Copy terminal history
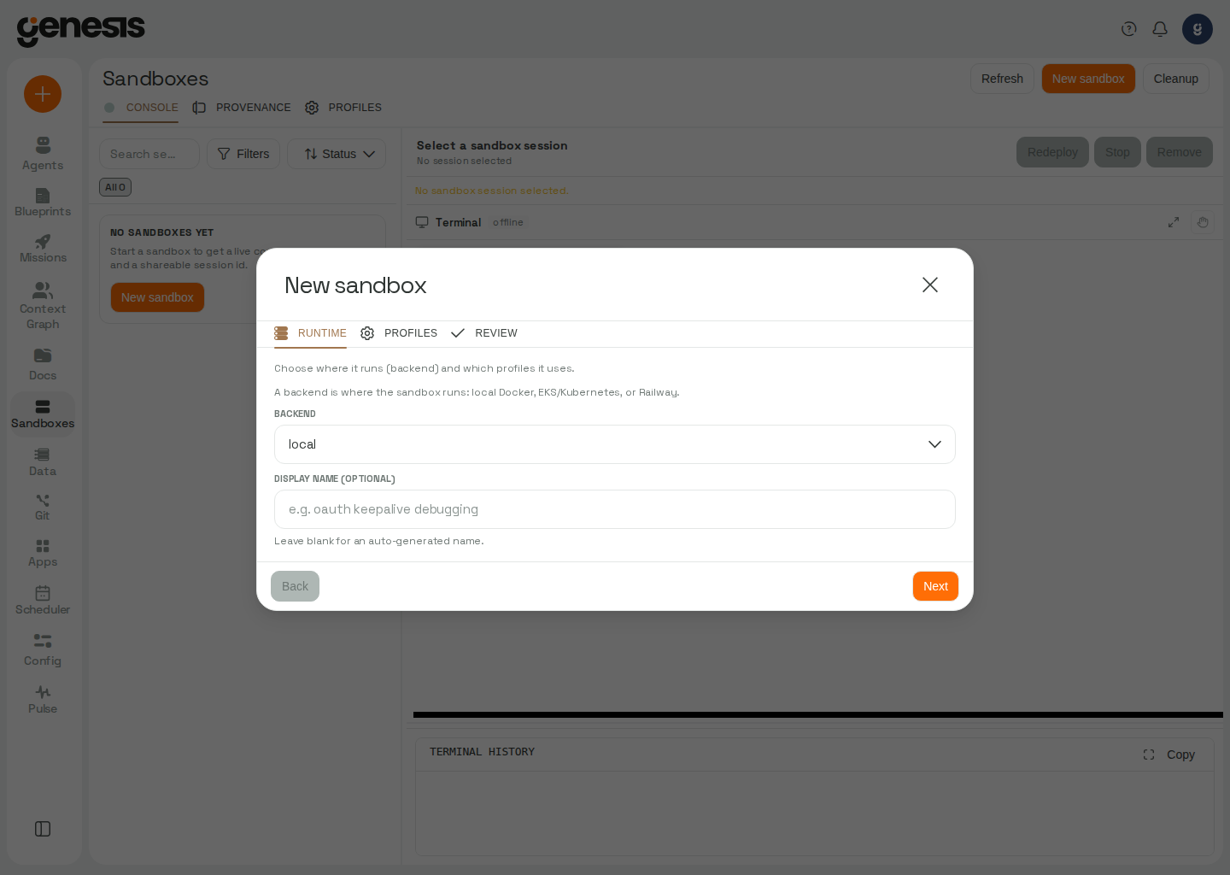1230x875 pixels. [1180, 755]
